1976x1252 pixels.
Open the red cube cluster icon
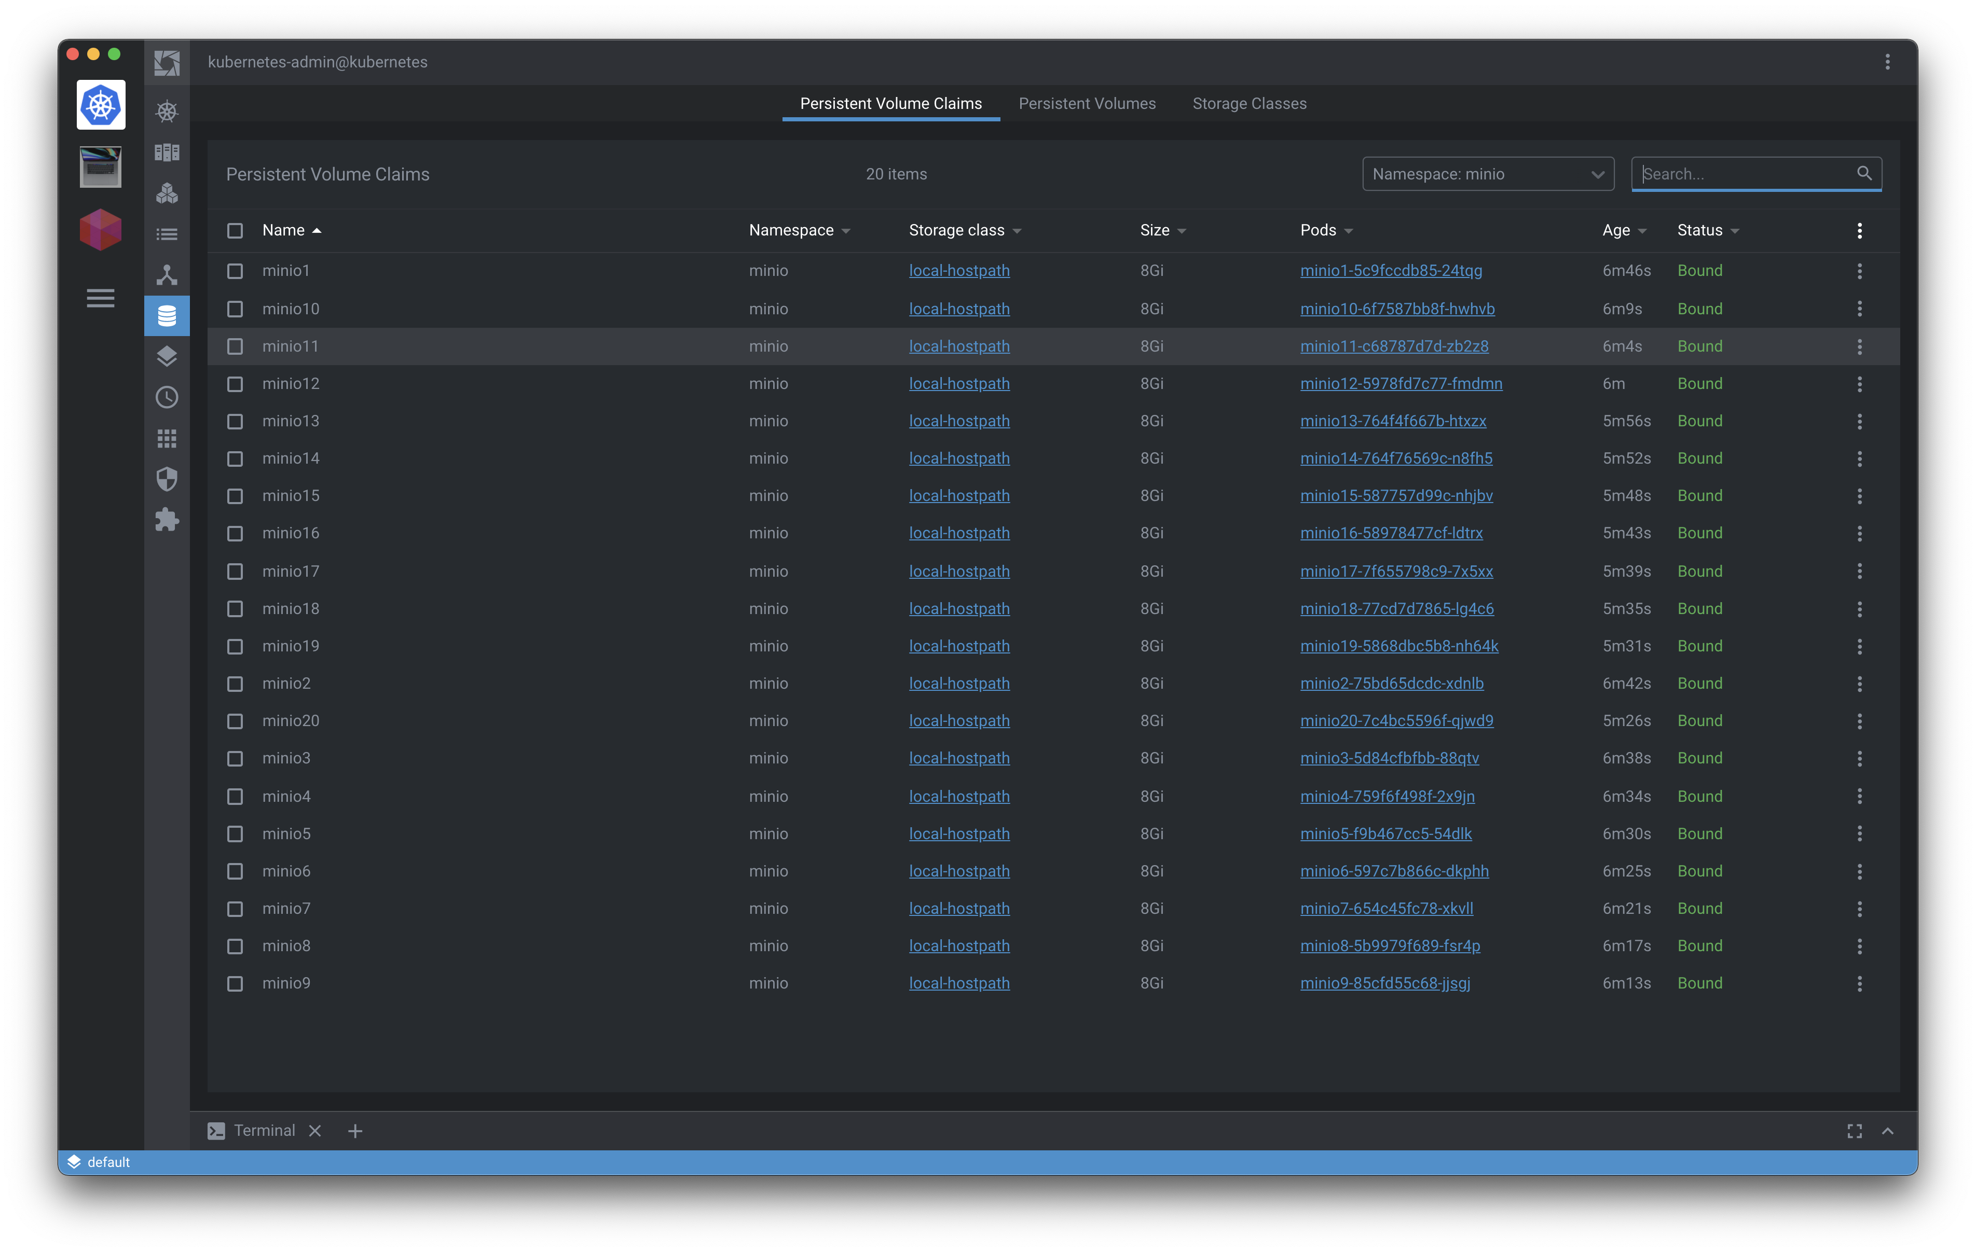[101, 229]
